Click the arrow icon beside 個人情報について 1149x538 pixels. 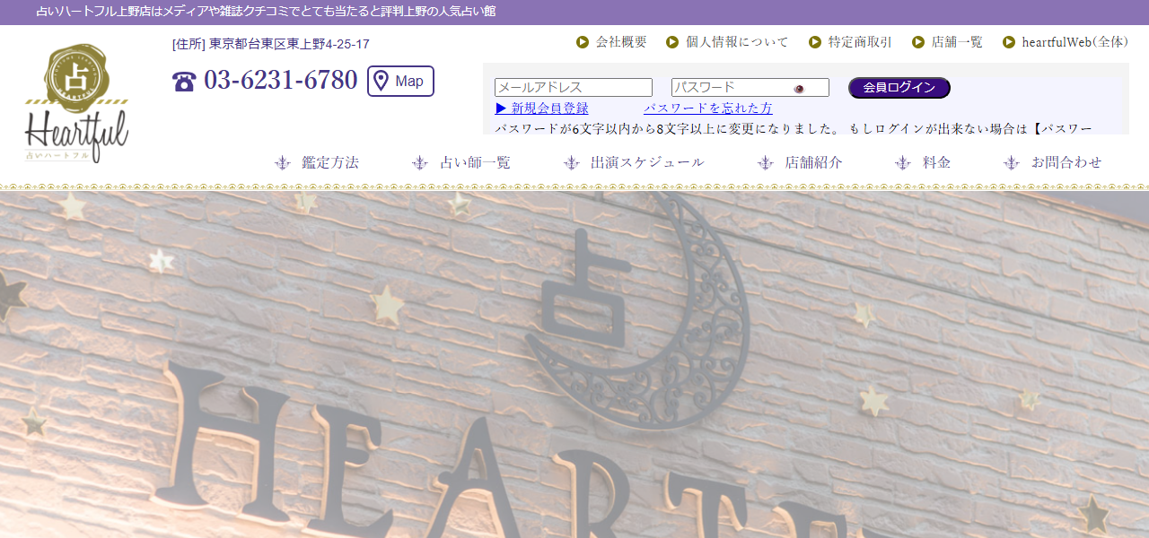click(672, 42)
